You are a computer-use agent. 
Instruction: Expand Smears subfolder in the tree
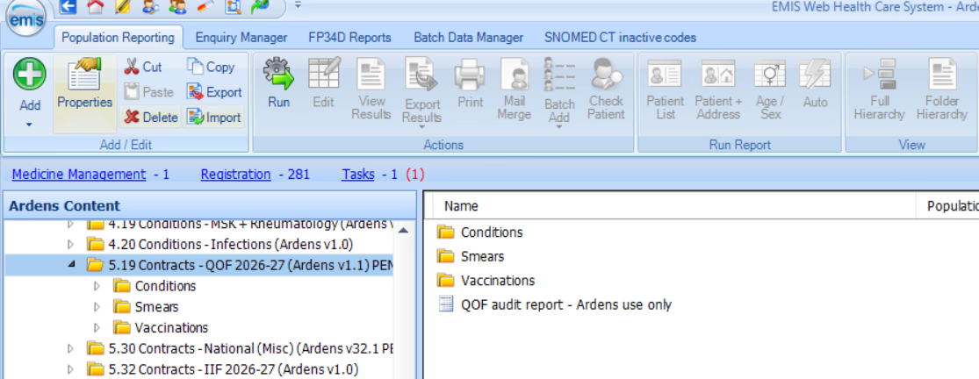(97, 307)
